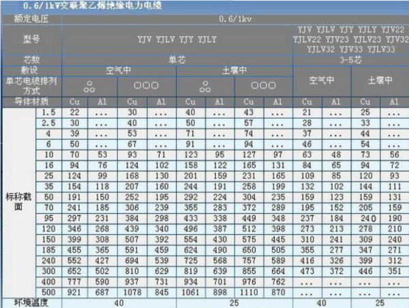Click the value 416 in the 240 row

pos(307,261)
